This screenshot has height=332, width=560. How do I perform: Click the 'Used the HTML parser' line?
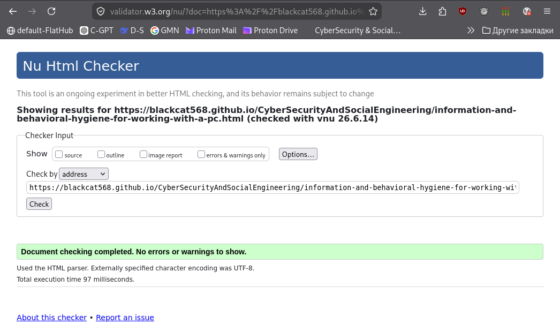(x=135, y=268)
